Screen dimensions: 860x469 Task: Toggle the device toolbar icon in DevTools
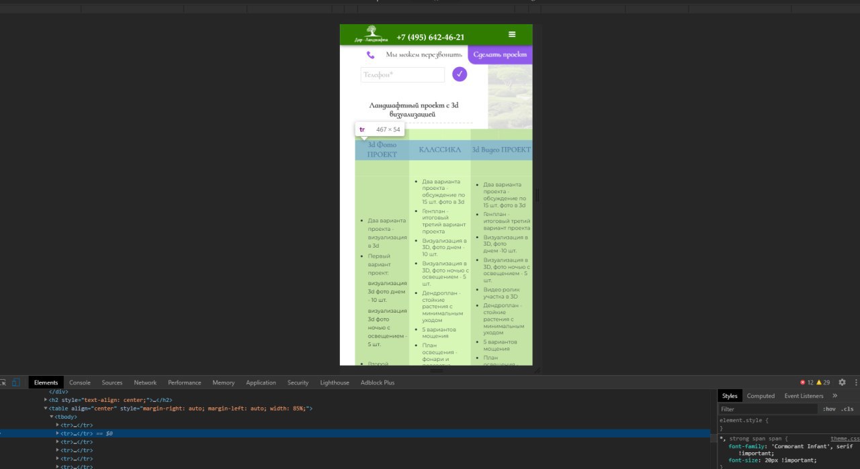point(15,382)
